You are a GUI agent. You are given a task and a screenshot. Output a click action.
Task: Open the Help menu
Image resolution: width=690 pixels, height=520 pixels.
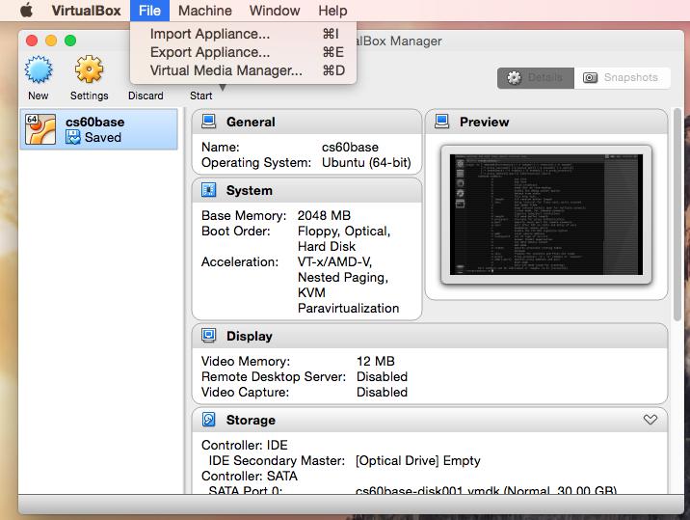[332, 11]
